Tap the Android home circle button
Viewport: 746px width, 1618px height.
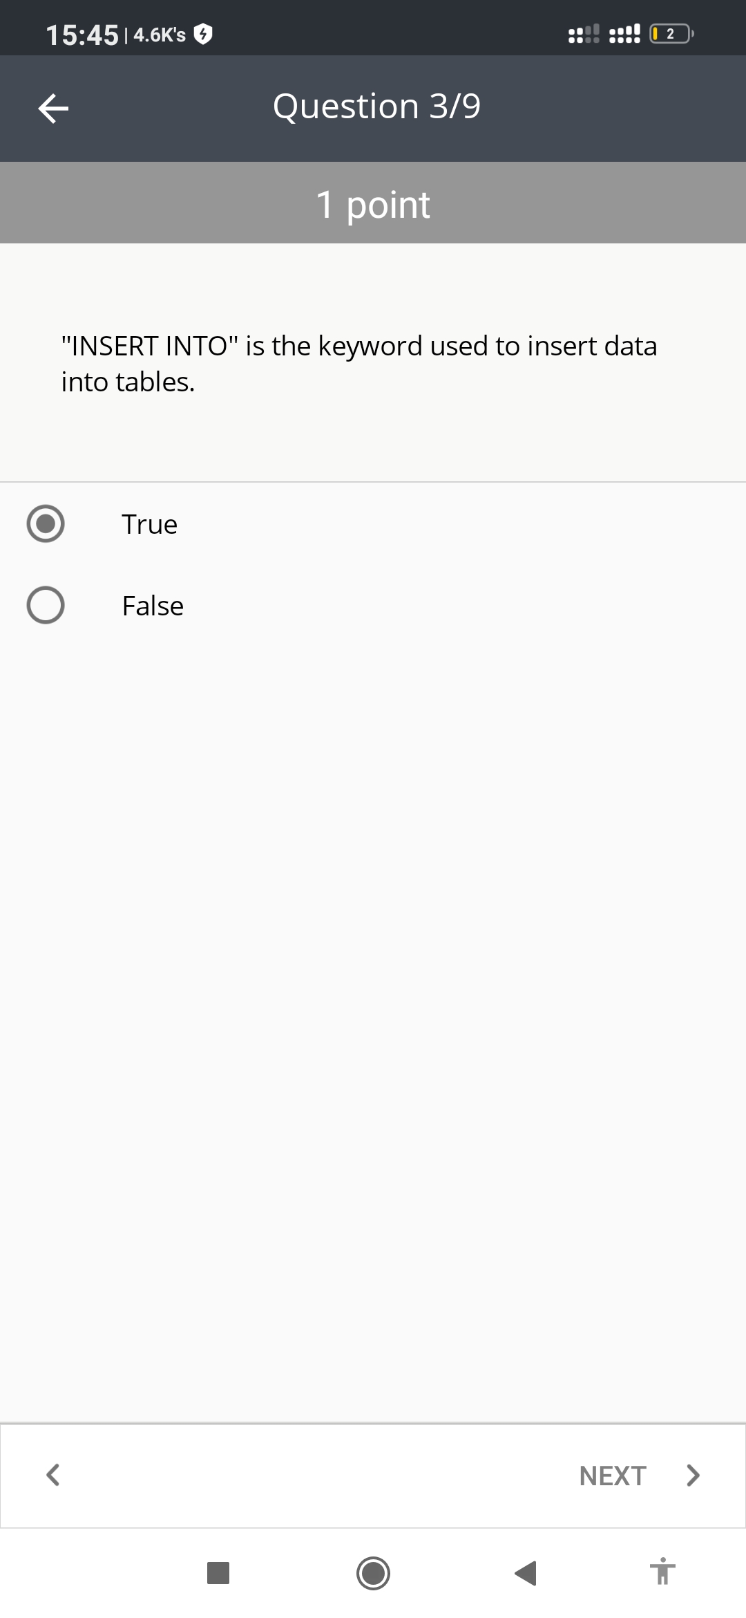[x=373, y=1573]
